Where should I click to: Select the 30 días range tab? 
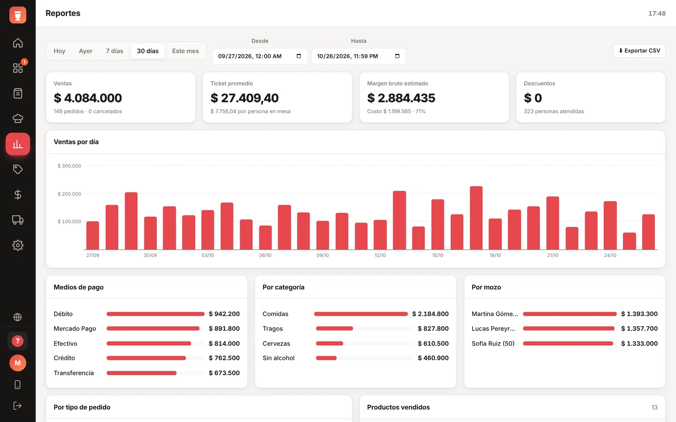coord(148,51)
